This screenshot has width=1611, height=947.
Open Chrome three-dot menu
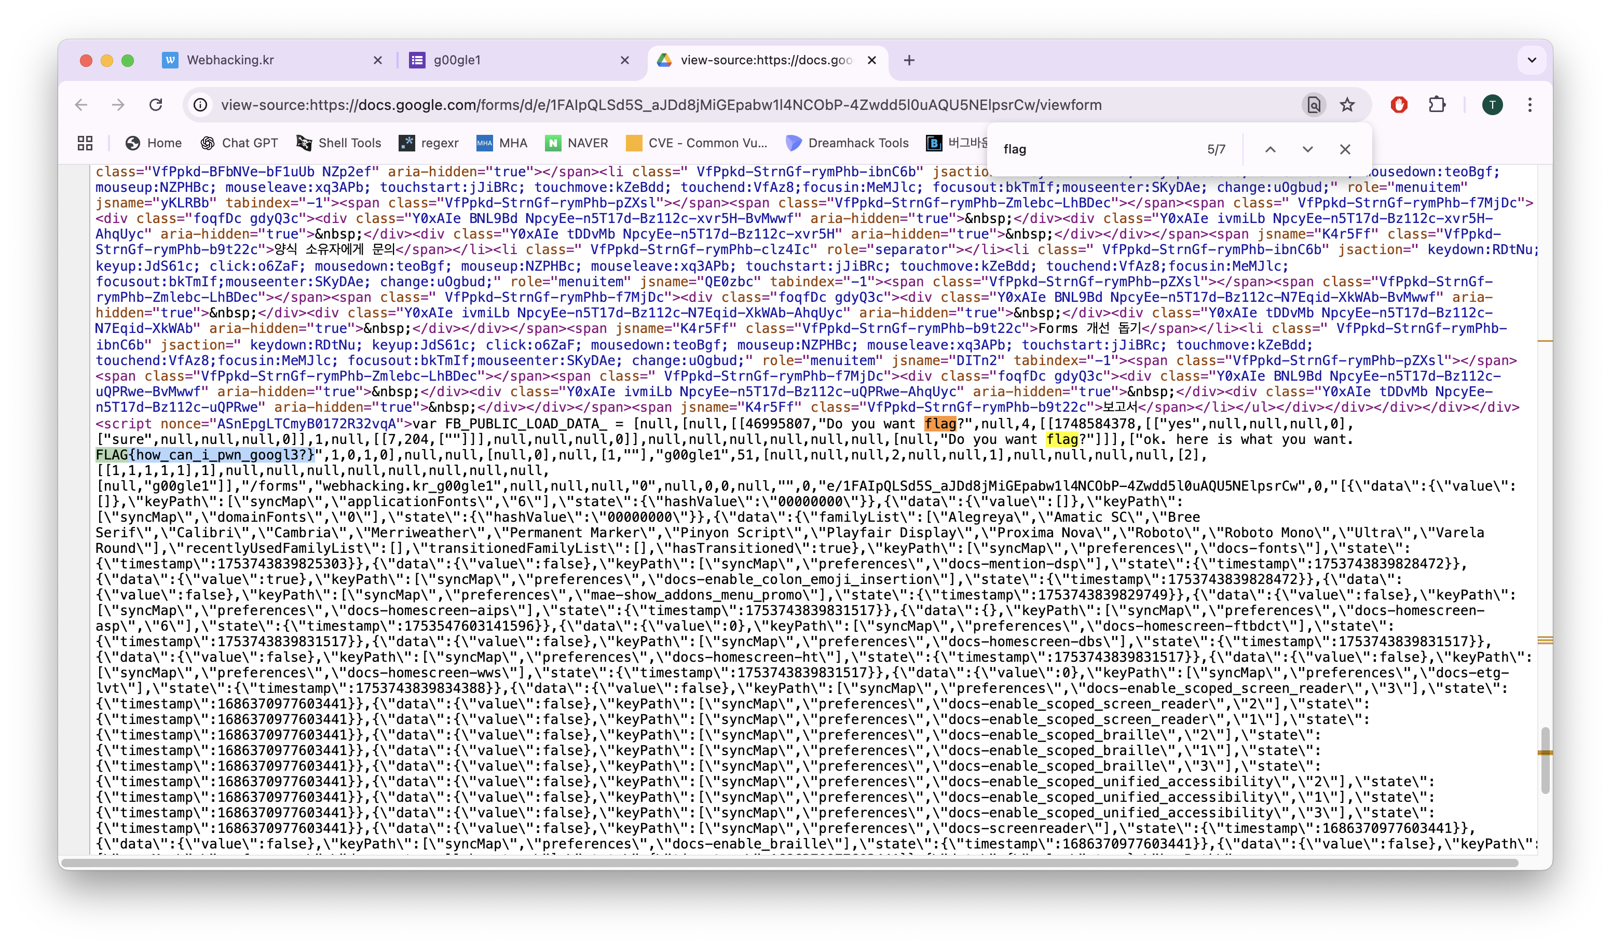tap(1529, 105)
